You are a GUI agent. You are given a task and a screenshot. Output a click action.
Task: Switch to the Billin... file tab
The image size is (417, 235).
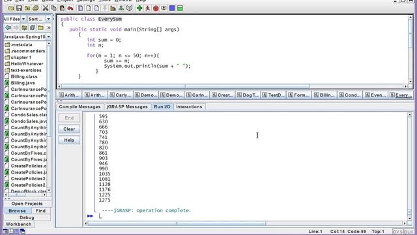[324, 95]
